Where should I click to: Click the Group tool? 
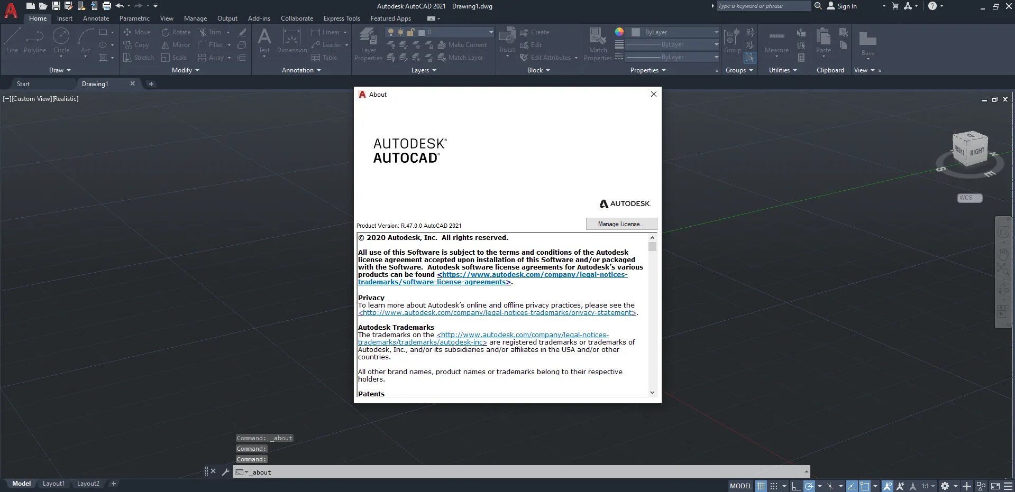[733, 41]
